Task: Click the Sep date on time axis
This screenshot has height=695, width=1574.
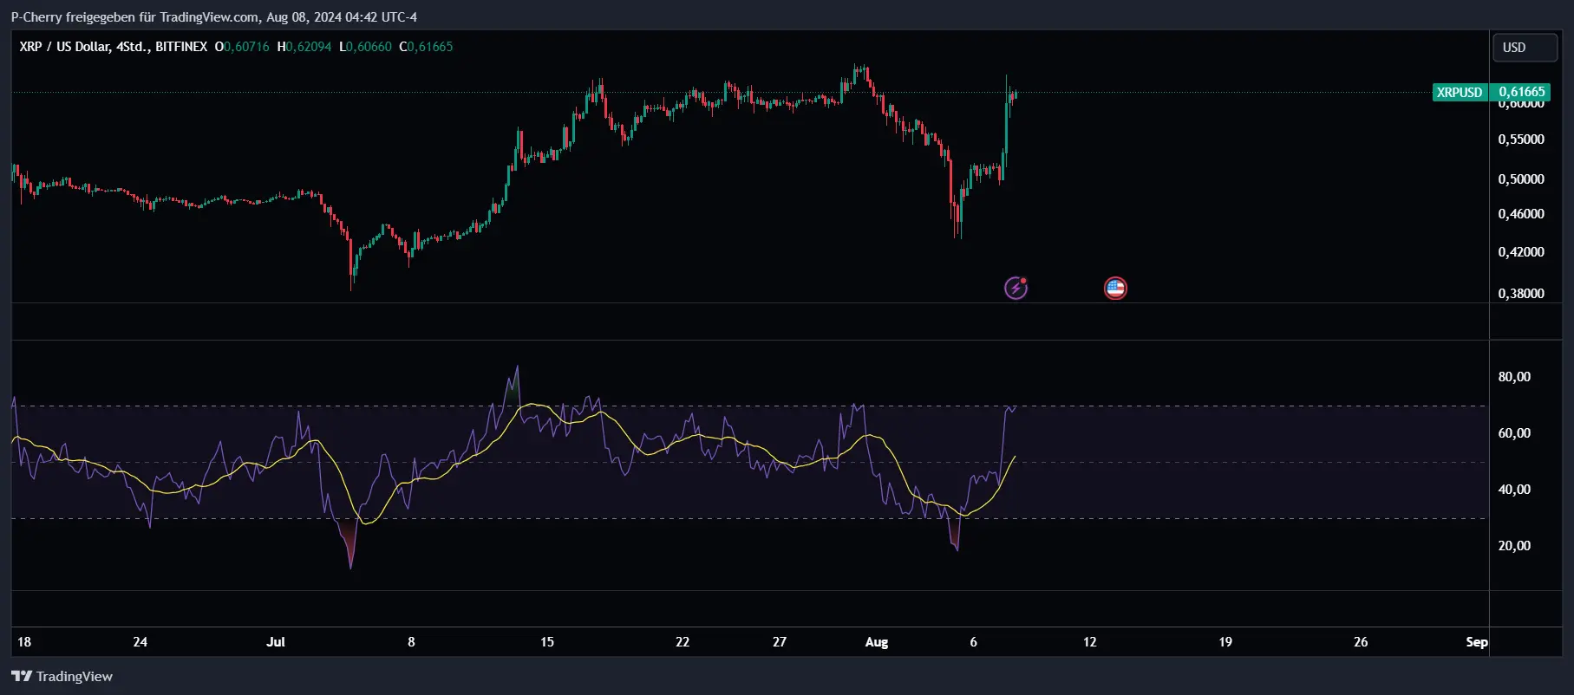Action: pyautogui.click(x=1477, y=642)
